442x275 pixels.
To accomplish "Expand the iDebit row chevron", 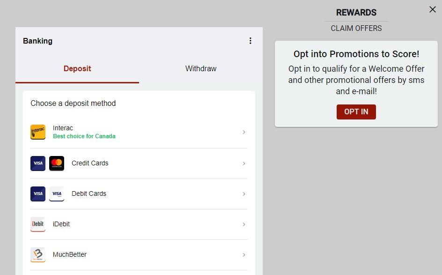I will click(244, 224).
